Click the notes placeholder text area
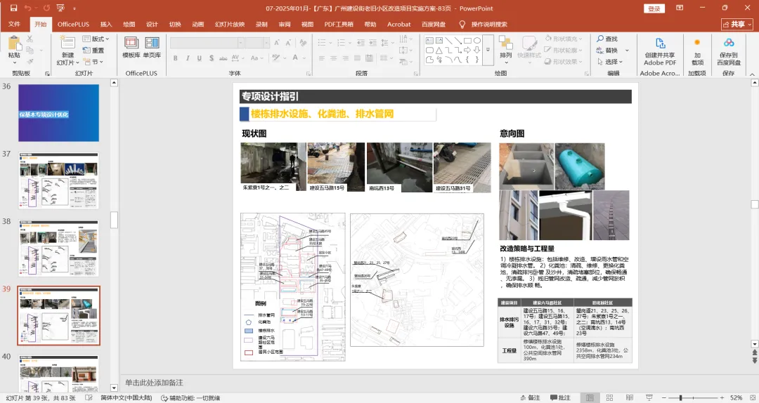Viewport: 759px width, 403px height. pyautogui.click(x=155, y=383)
